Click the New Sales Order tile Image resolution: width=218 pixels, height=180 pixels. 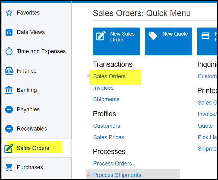116,41
